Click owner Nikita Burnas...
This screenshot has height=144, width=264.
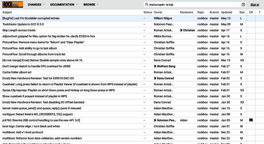click(163, 36)
